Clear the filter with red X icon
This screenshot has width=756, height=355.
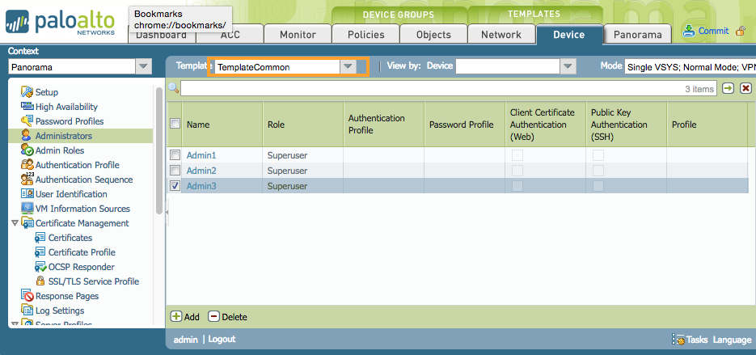745,88
